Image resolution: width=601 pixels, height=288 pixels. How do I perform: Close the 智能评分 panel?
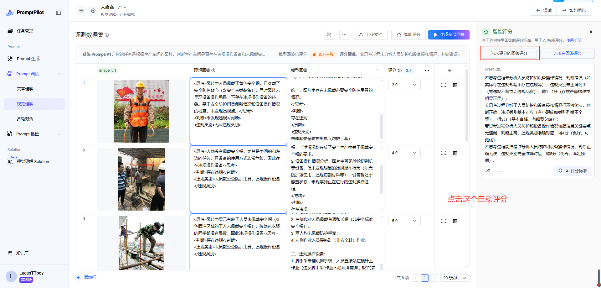(x=591, y=32)
